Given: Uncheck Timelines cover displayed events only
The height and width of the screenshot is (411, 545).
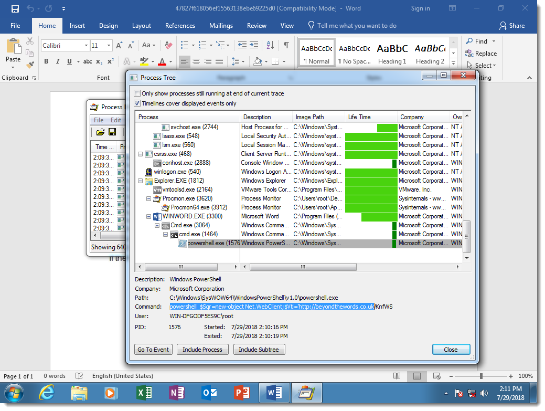Looking at the screenshot, I should coord(137,103).
